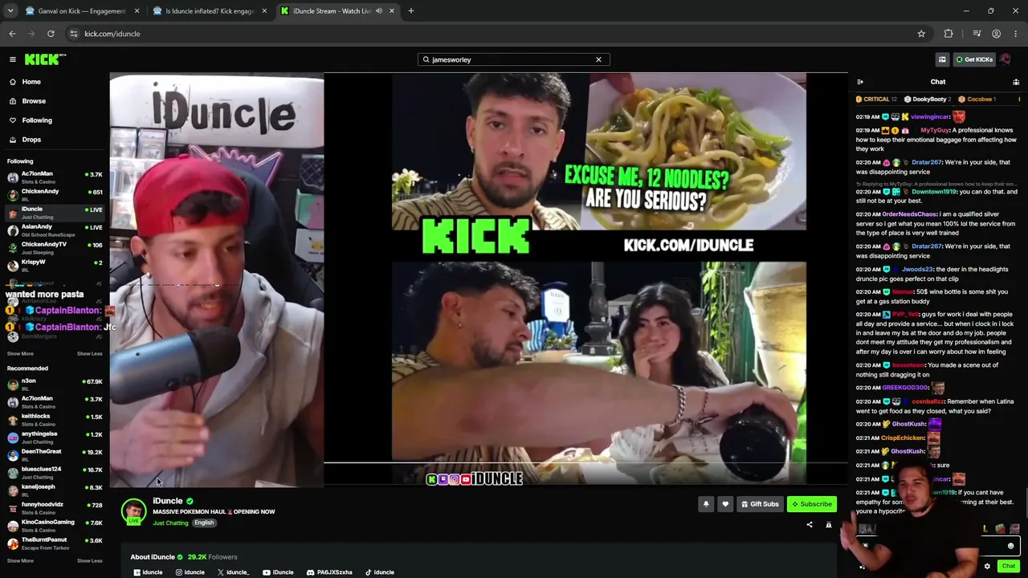Viewport: 1028px width, 578px height.
Task: Open TheBurntPeanut recommended channel
Action: pos(55,543)
